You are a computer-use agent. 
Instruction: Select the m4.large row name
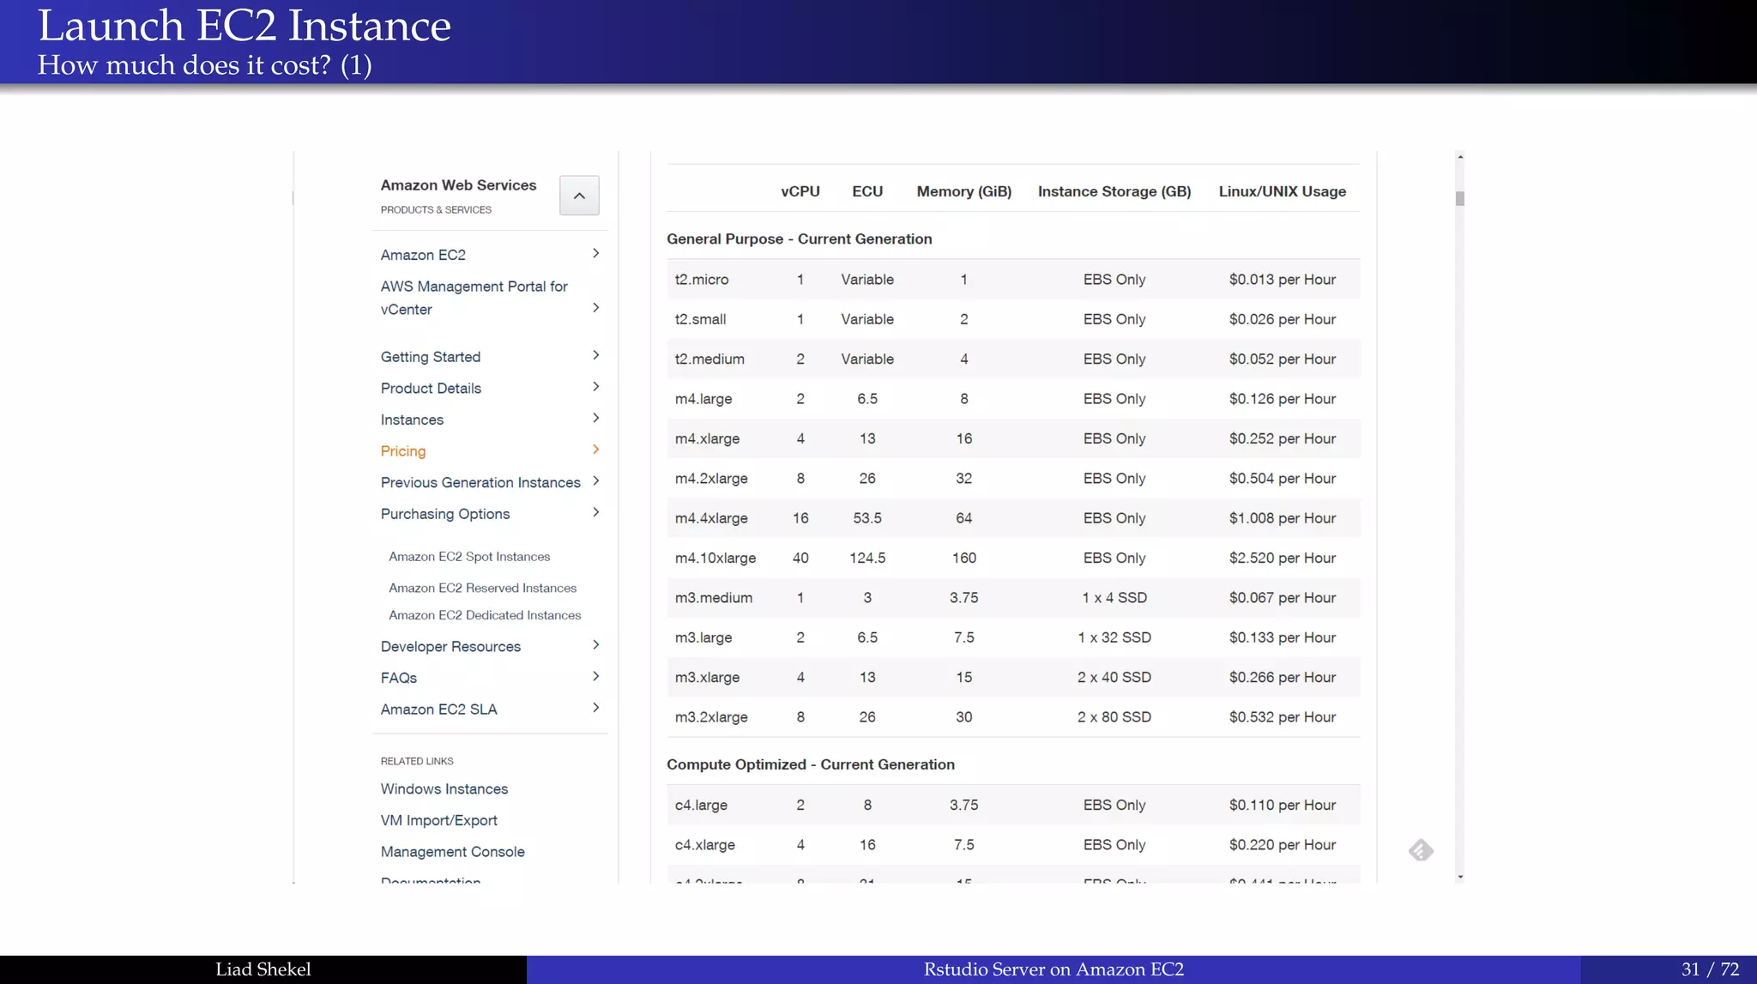[703, 399]
